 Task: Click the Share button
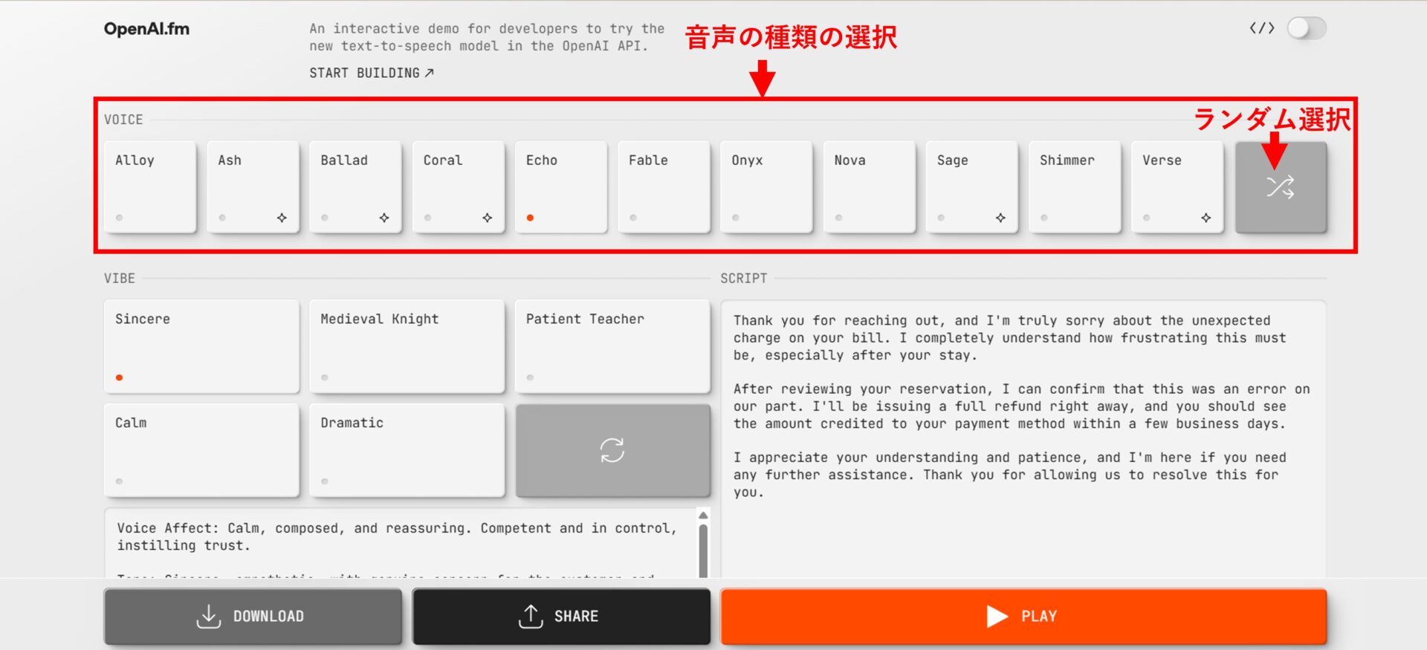[x=561, y=617]
